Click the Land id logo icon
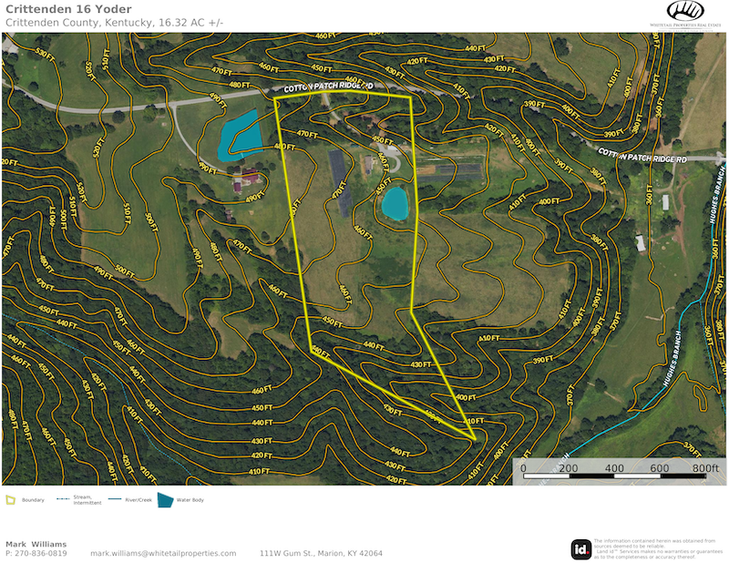Image resolution: width=729 pixels, height=563 pixels. [x=580, y=548]
